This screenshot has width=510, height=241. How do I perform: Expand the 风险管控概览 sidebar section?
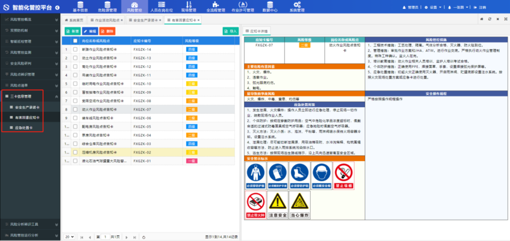30,20
